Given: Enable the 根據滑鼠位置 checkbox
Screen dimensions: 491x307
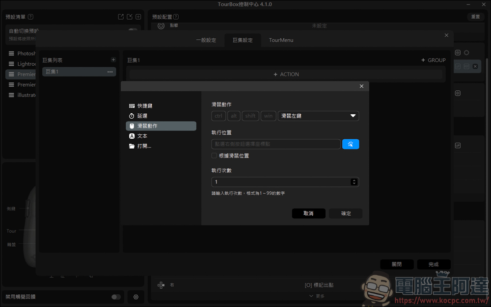Looking at the screenshot, I should 214,155.
